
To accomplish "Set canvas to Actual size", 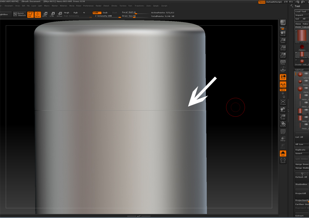I will (283, 48).
